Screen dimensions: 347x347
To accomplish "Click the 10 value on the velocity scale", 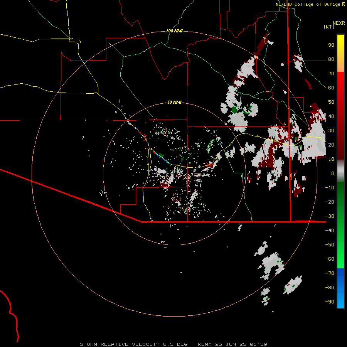I will (331, 159).
